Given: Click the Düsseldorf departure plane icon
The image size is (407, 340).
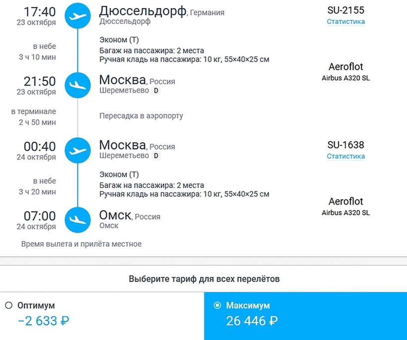Looking at the screenshot, I should [78, 15].
